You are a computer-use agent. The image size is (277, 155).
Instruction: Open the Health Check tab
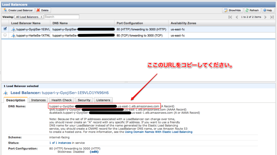point(62,100)
